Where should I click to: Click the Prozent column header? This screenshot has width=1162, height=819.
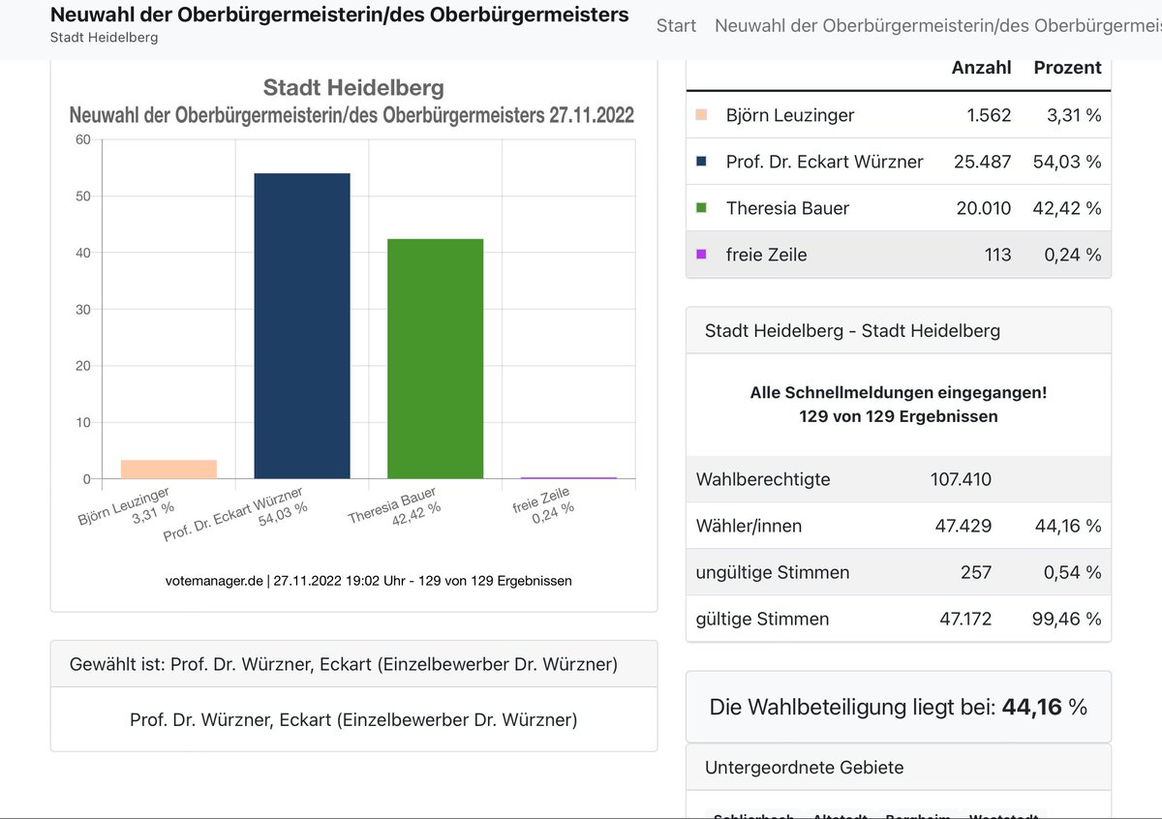(1067, 67)
